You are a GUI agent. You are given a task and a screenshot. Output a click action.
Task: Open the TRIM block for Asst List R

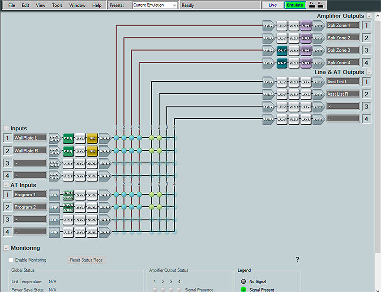(269, 94)
